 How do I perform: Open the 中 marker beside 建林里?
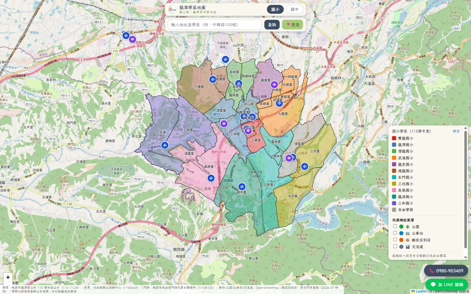pyautogui.click(x=289, y=158)
